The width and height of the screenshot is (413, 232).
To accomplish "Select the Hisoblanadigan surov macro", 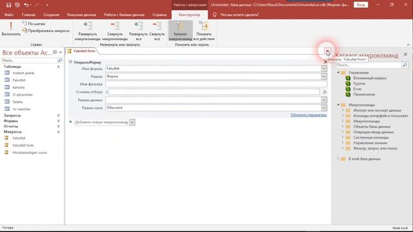I will click(x=30, y=153).
